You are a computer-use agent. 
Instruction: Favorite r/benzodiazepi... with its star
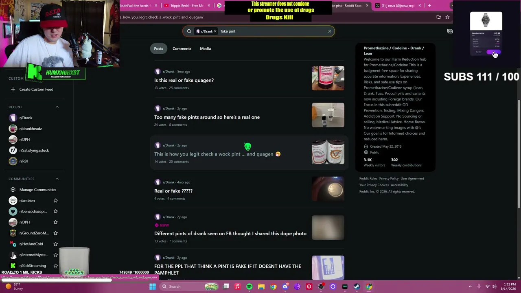(56, 211)
